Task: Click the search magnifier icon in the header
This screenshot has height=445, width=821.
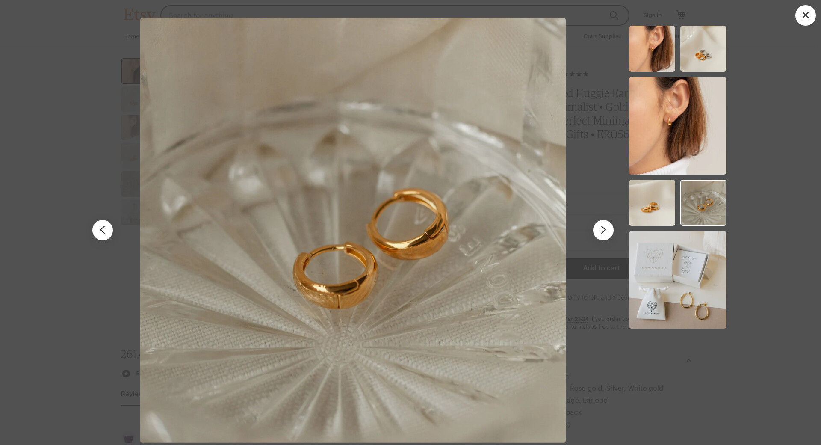Action: point(614,15)
